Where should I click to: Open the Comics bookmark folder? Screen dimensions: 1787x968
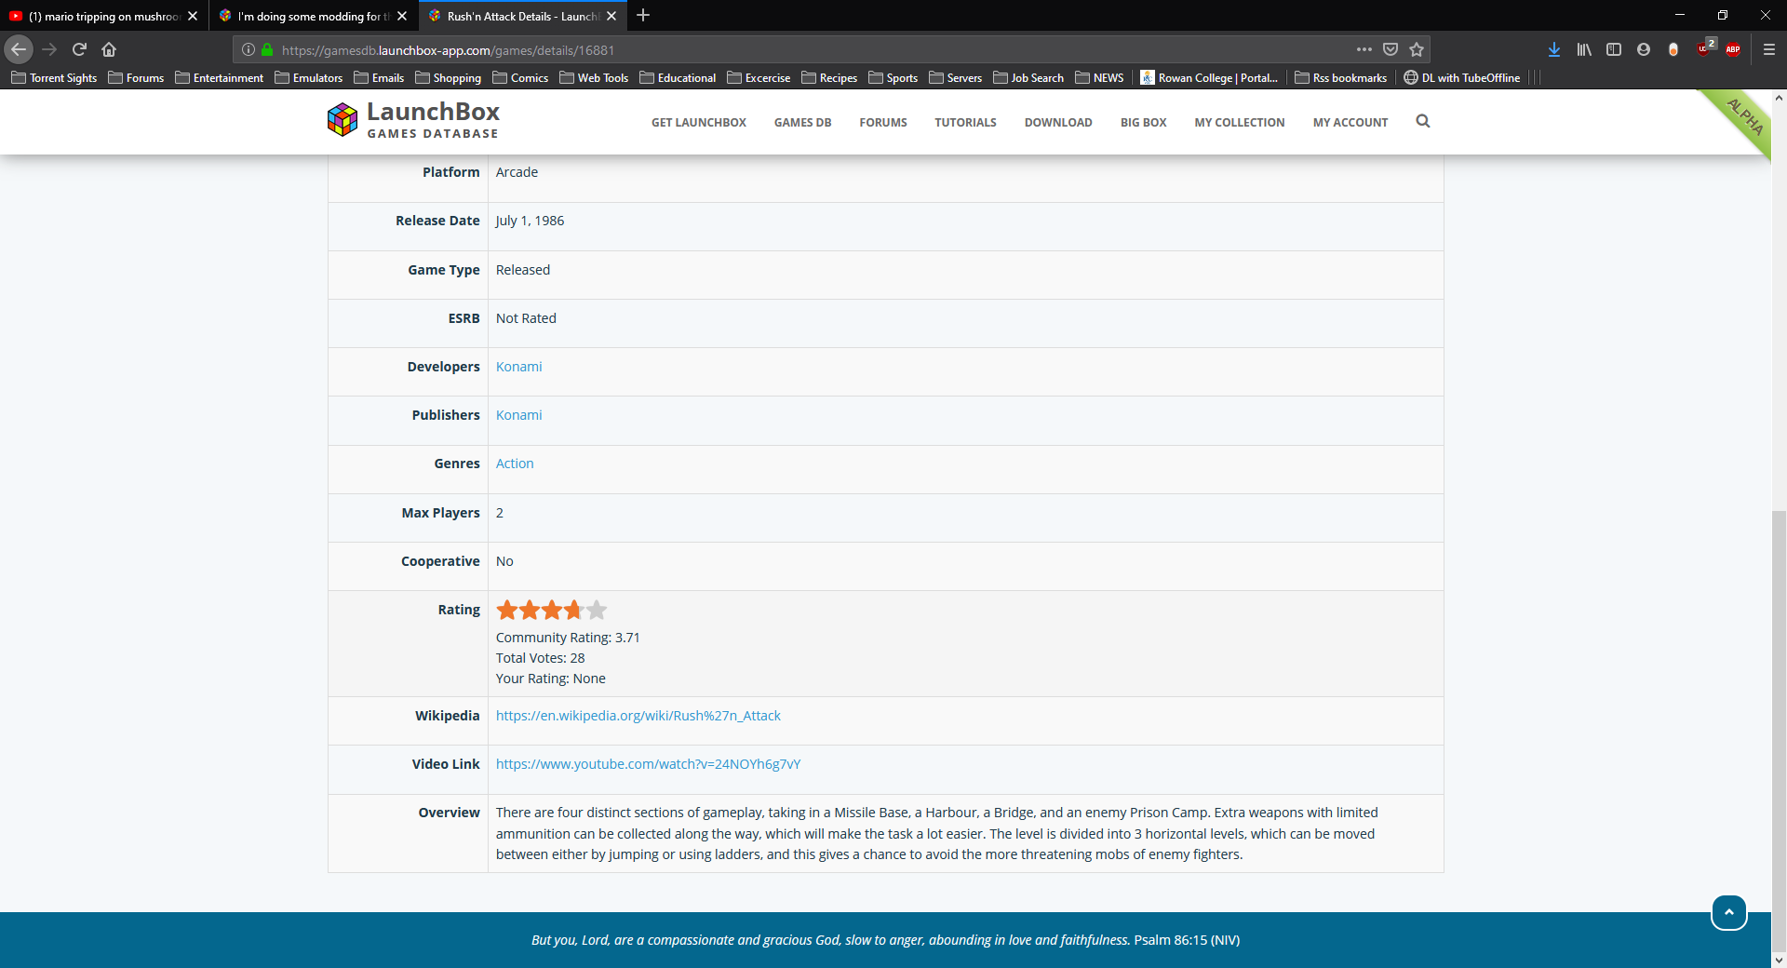coord(520,78)
